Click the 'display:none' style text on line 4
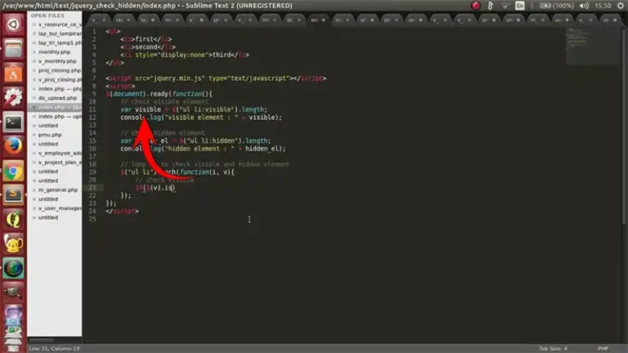Viewport: 628px width, 353px height. (x=183, y=55)
